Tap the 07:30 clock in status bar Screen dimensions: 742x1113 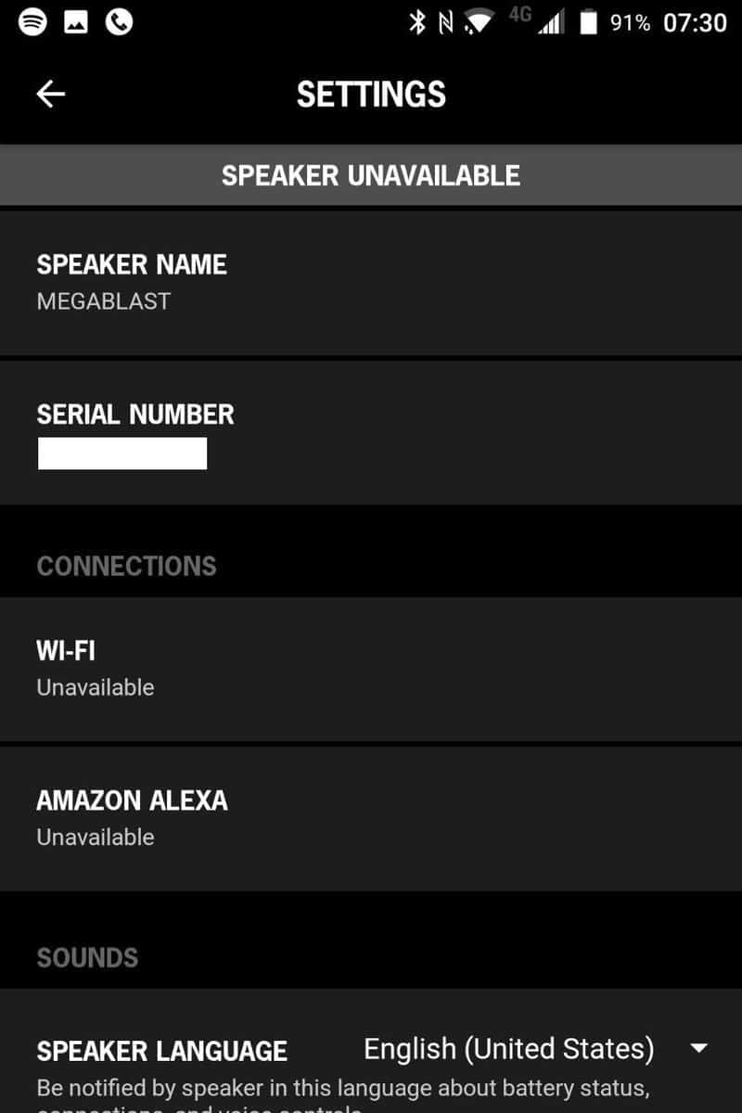coord(695,23)
